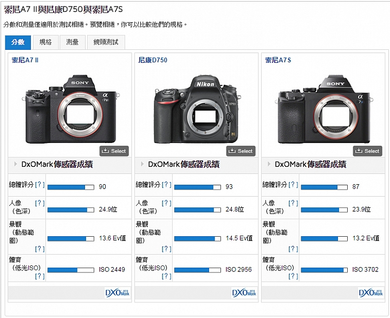This screenshot has width=390, height=318.
Task: Click DxOMark logo under Sony A7 II
Action: tap(118, 293)
